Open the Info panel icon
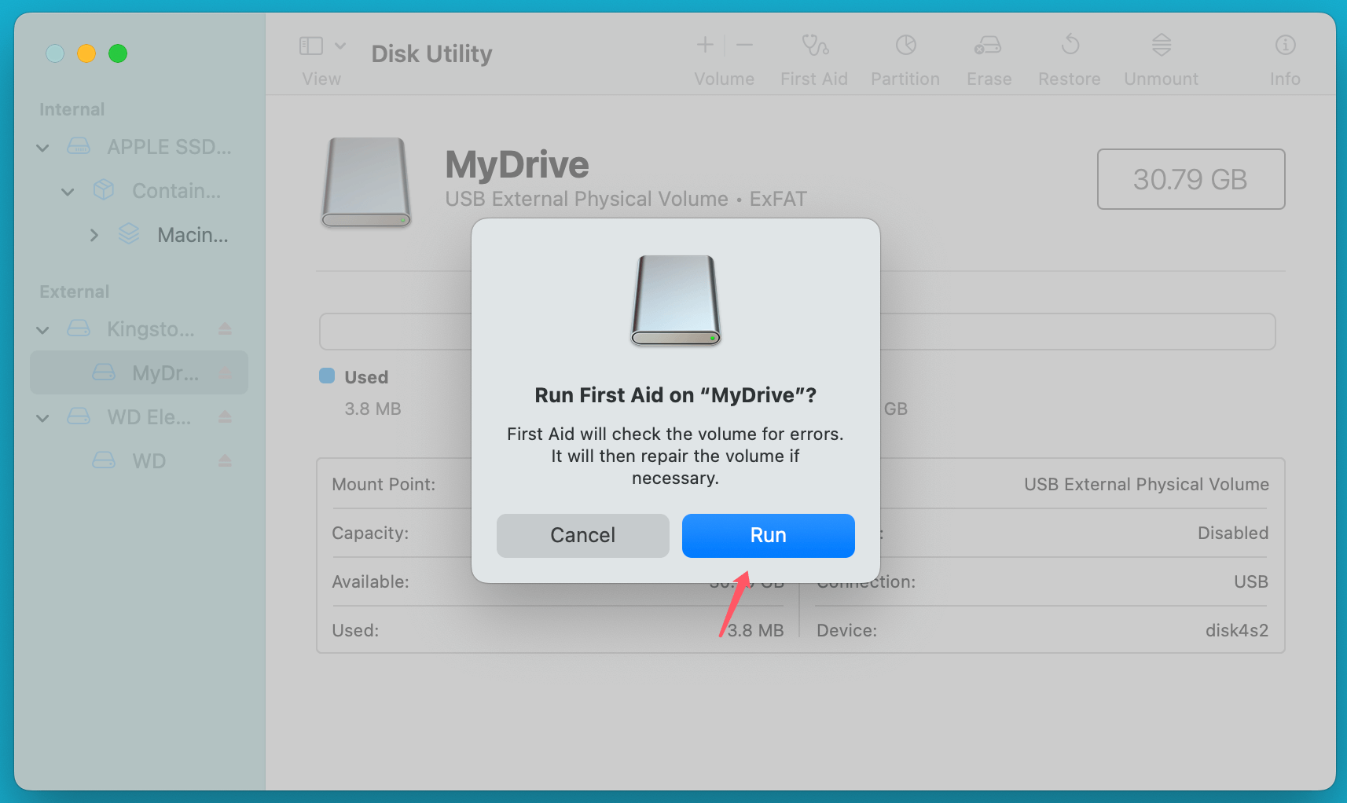The height and width of the screenshot is (803, 1347). (x=1285, y=46)
